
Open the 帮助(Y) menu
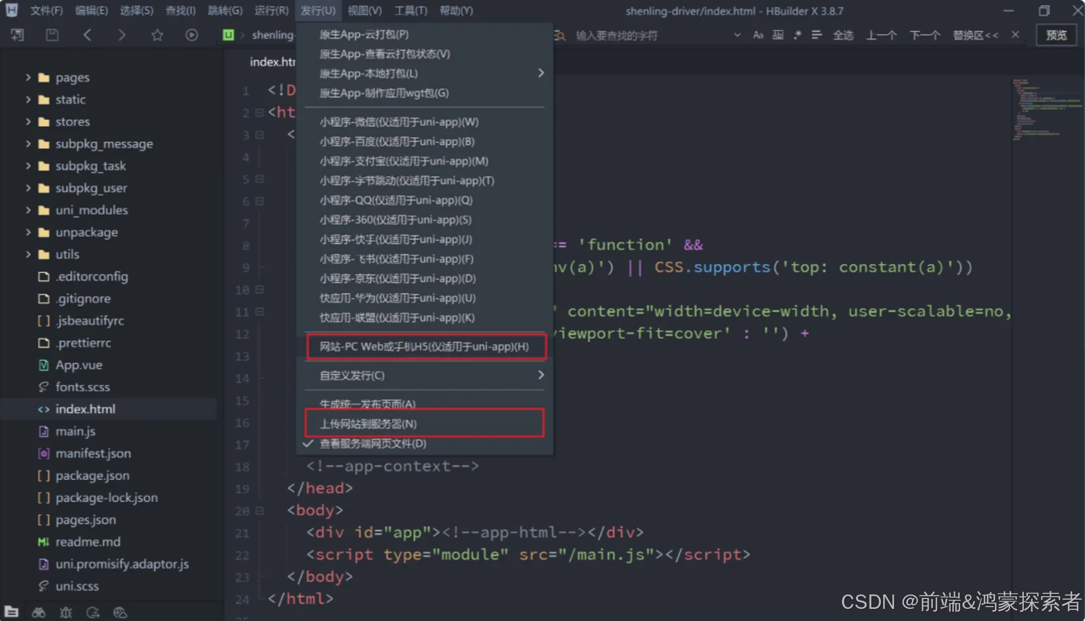click(x=456, y=10)
